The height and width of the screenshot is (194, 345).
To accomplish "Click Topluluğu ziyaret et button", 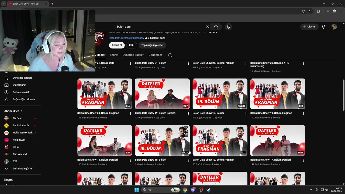I will point(152,45).
